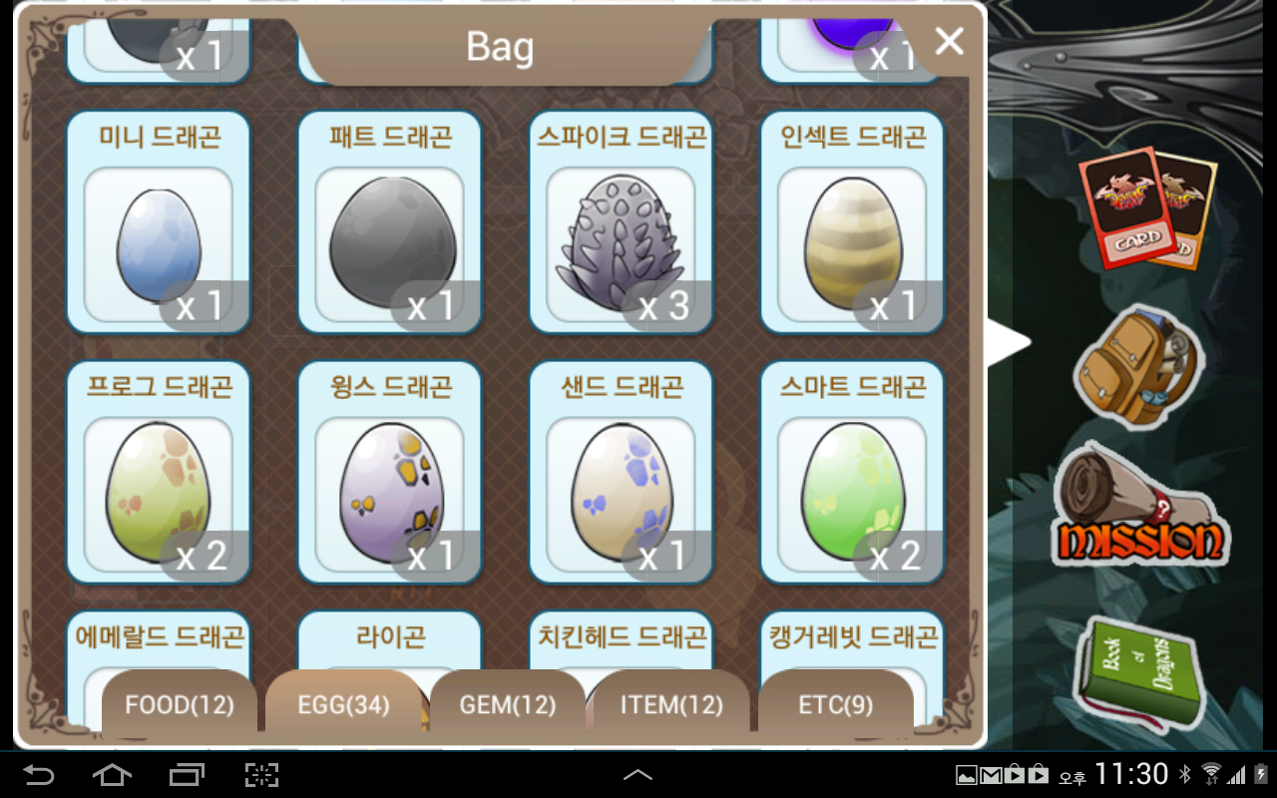Expand hidden navigation bar chevron
Viewport: 1277px width, 798px height.
tap(638, 775)
